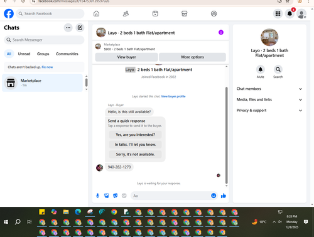Click the 940-282-1270 message bubble
Screen dimensions: 314x237
coord(119,167)
